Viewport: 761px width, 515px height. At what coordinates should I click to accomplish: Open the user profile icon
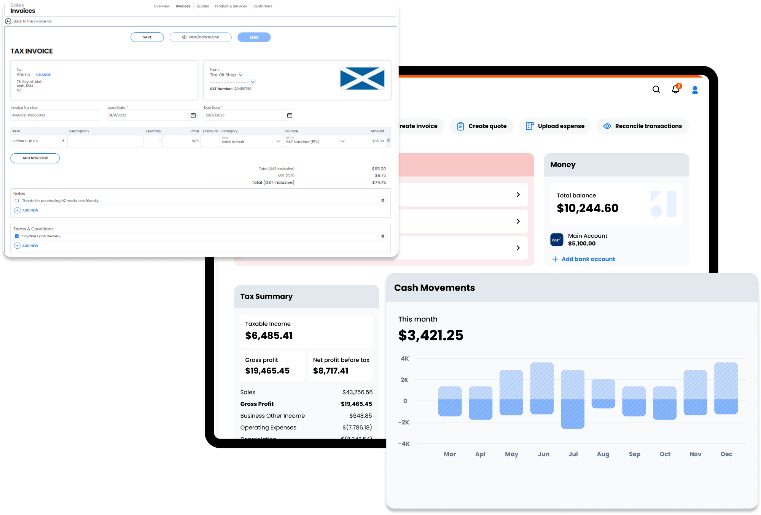point(695,89)
